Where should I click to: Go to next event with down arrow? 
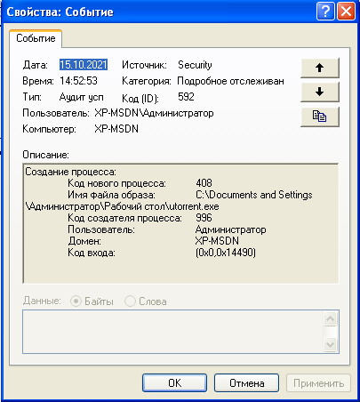point(320,92)
